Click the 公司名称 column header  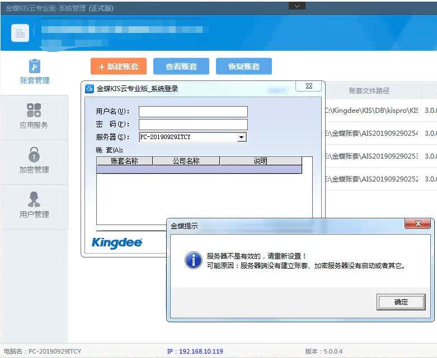coord(186,161)
